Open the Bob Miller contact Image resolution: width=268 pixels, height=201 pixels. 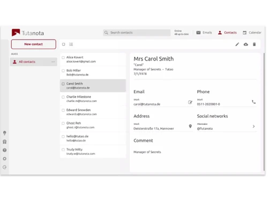93,72
